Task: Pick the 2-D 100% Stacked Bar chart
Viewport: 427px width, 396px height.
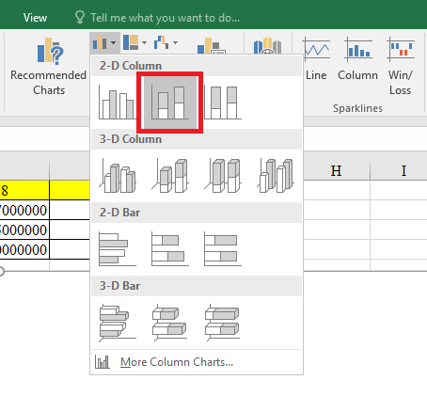Action: click(223, 249)
